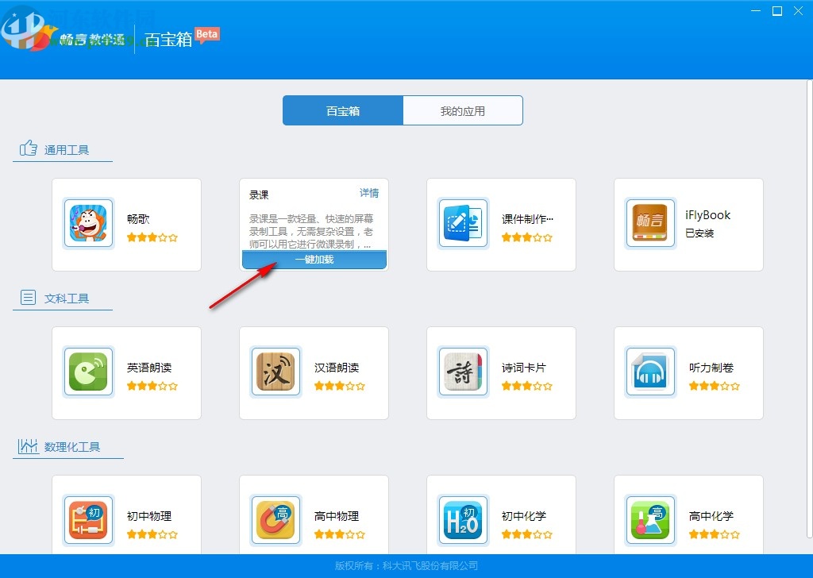Select the 诗词卡片 app icon
813x578 pixels.
click(x=463, y=372)
